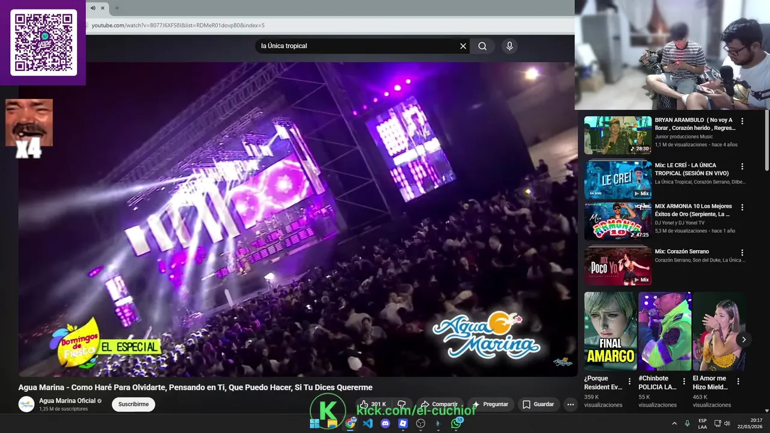Play the MIX ARMONIA 10 thumbnail

coord(618,221)
